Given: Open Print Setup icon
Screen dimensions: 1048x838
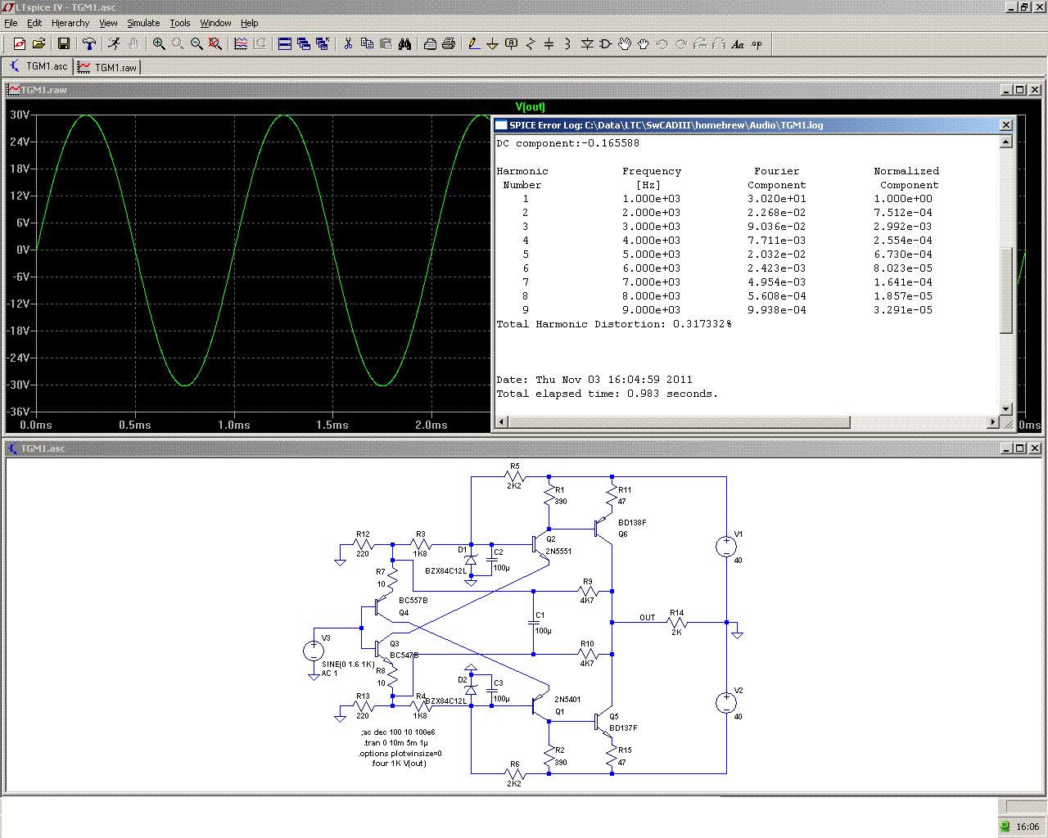Looking at the screenshot, I should pos(430,44).
